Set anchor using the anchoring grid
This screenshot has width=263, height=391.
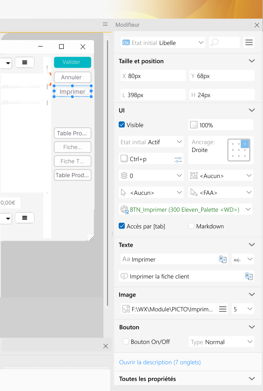(x=241, y=150)
